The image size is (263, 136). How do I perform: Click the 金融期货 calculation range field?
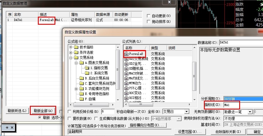(x=120, y=132)
